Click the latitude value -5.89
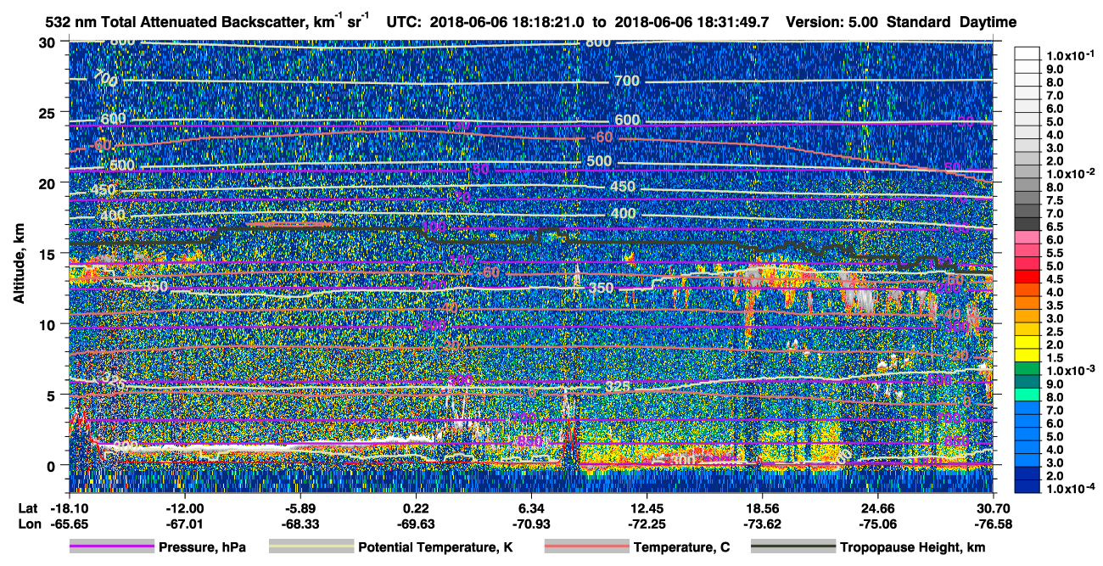 click(x=300, y=507)
